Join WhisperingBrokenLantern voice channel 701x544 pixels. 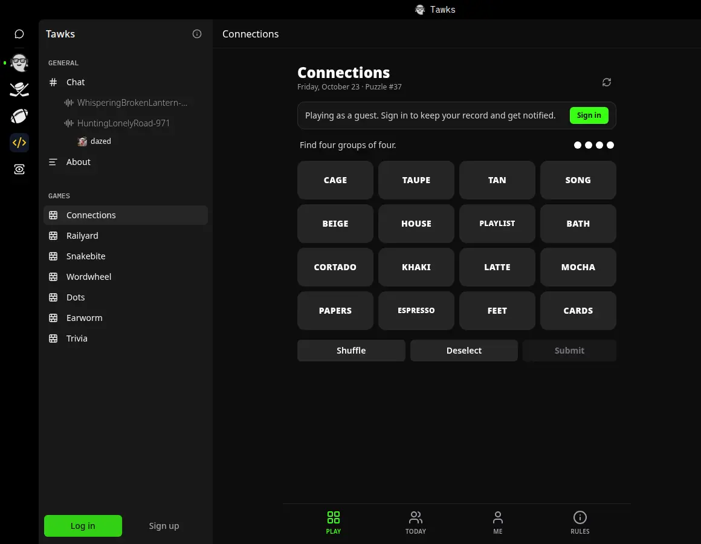(132, 103)
